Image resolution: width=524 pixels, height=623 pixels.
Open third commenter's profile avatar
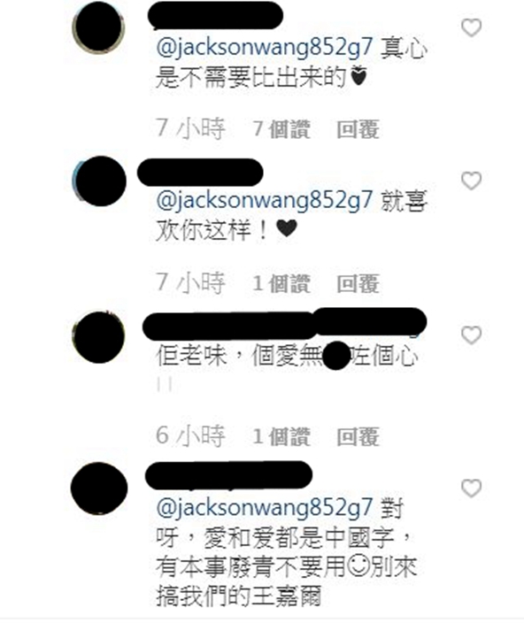coord(98,337)
